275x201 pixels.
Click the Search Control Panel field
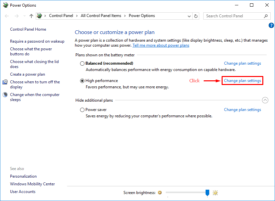[234, 16]
